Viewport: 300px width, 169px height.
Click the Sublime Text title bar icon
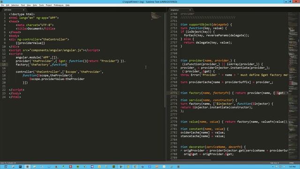click(x=1, y=1)
